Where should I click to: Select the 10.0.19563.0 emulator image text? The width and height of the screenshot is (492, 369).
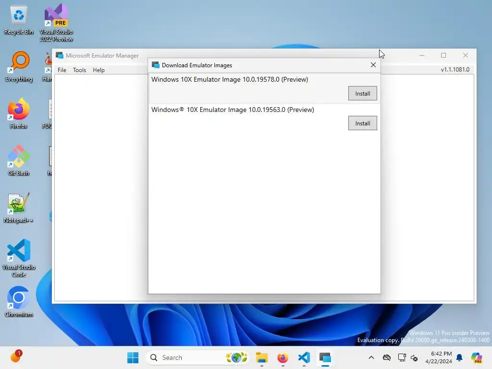233,110
